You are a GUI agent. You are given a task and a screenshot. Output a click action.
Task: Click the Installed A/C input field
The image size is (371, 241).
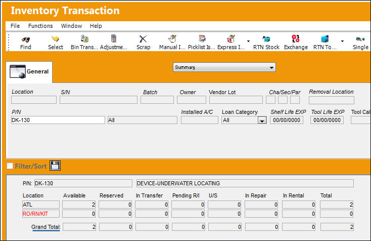pos(200,120)
